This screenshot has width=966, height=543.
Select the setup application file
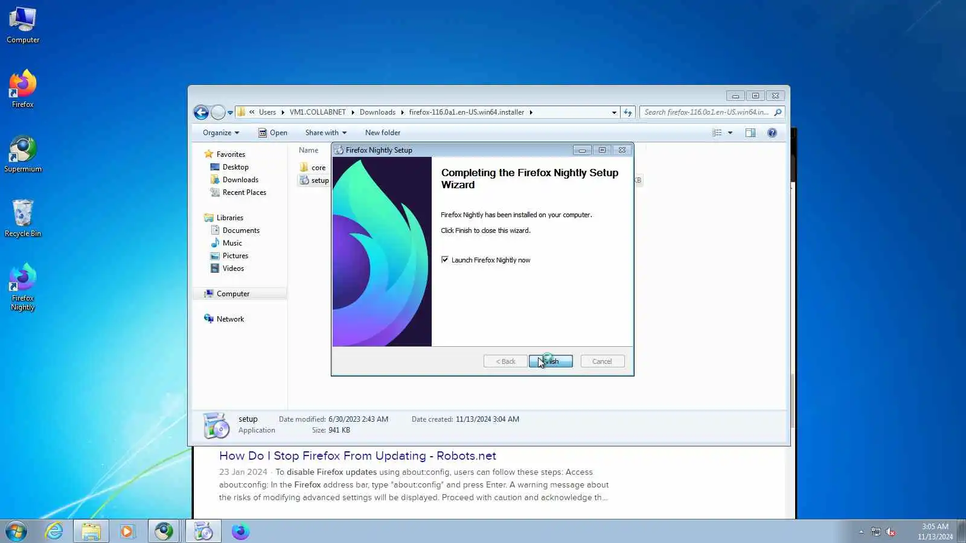(314, 180)
